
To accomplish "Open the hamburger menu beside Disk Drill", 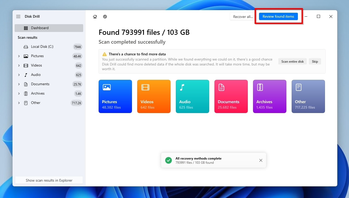I will click(18, 17).
